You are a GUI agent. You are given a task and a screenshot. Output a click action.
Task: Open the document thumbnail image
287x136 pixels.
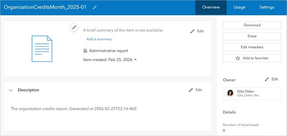42,49
